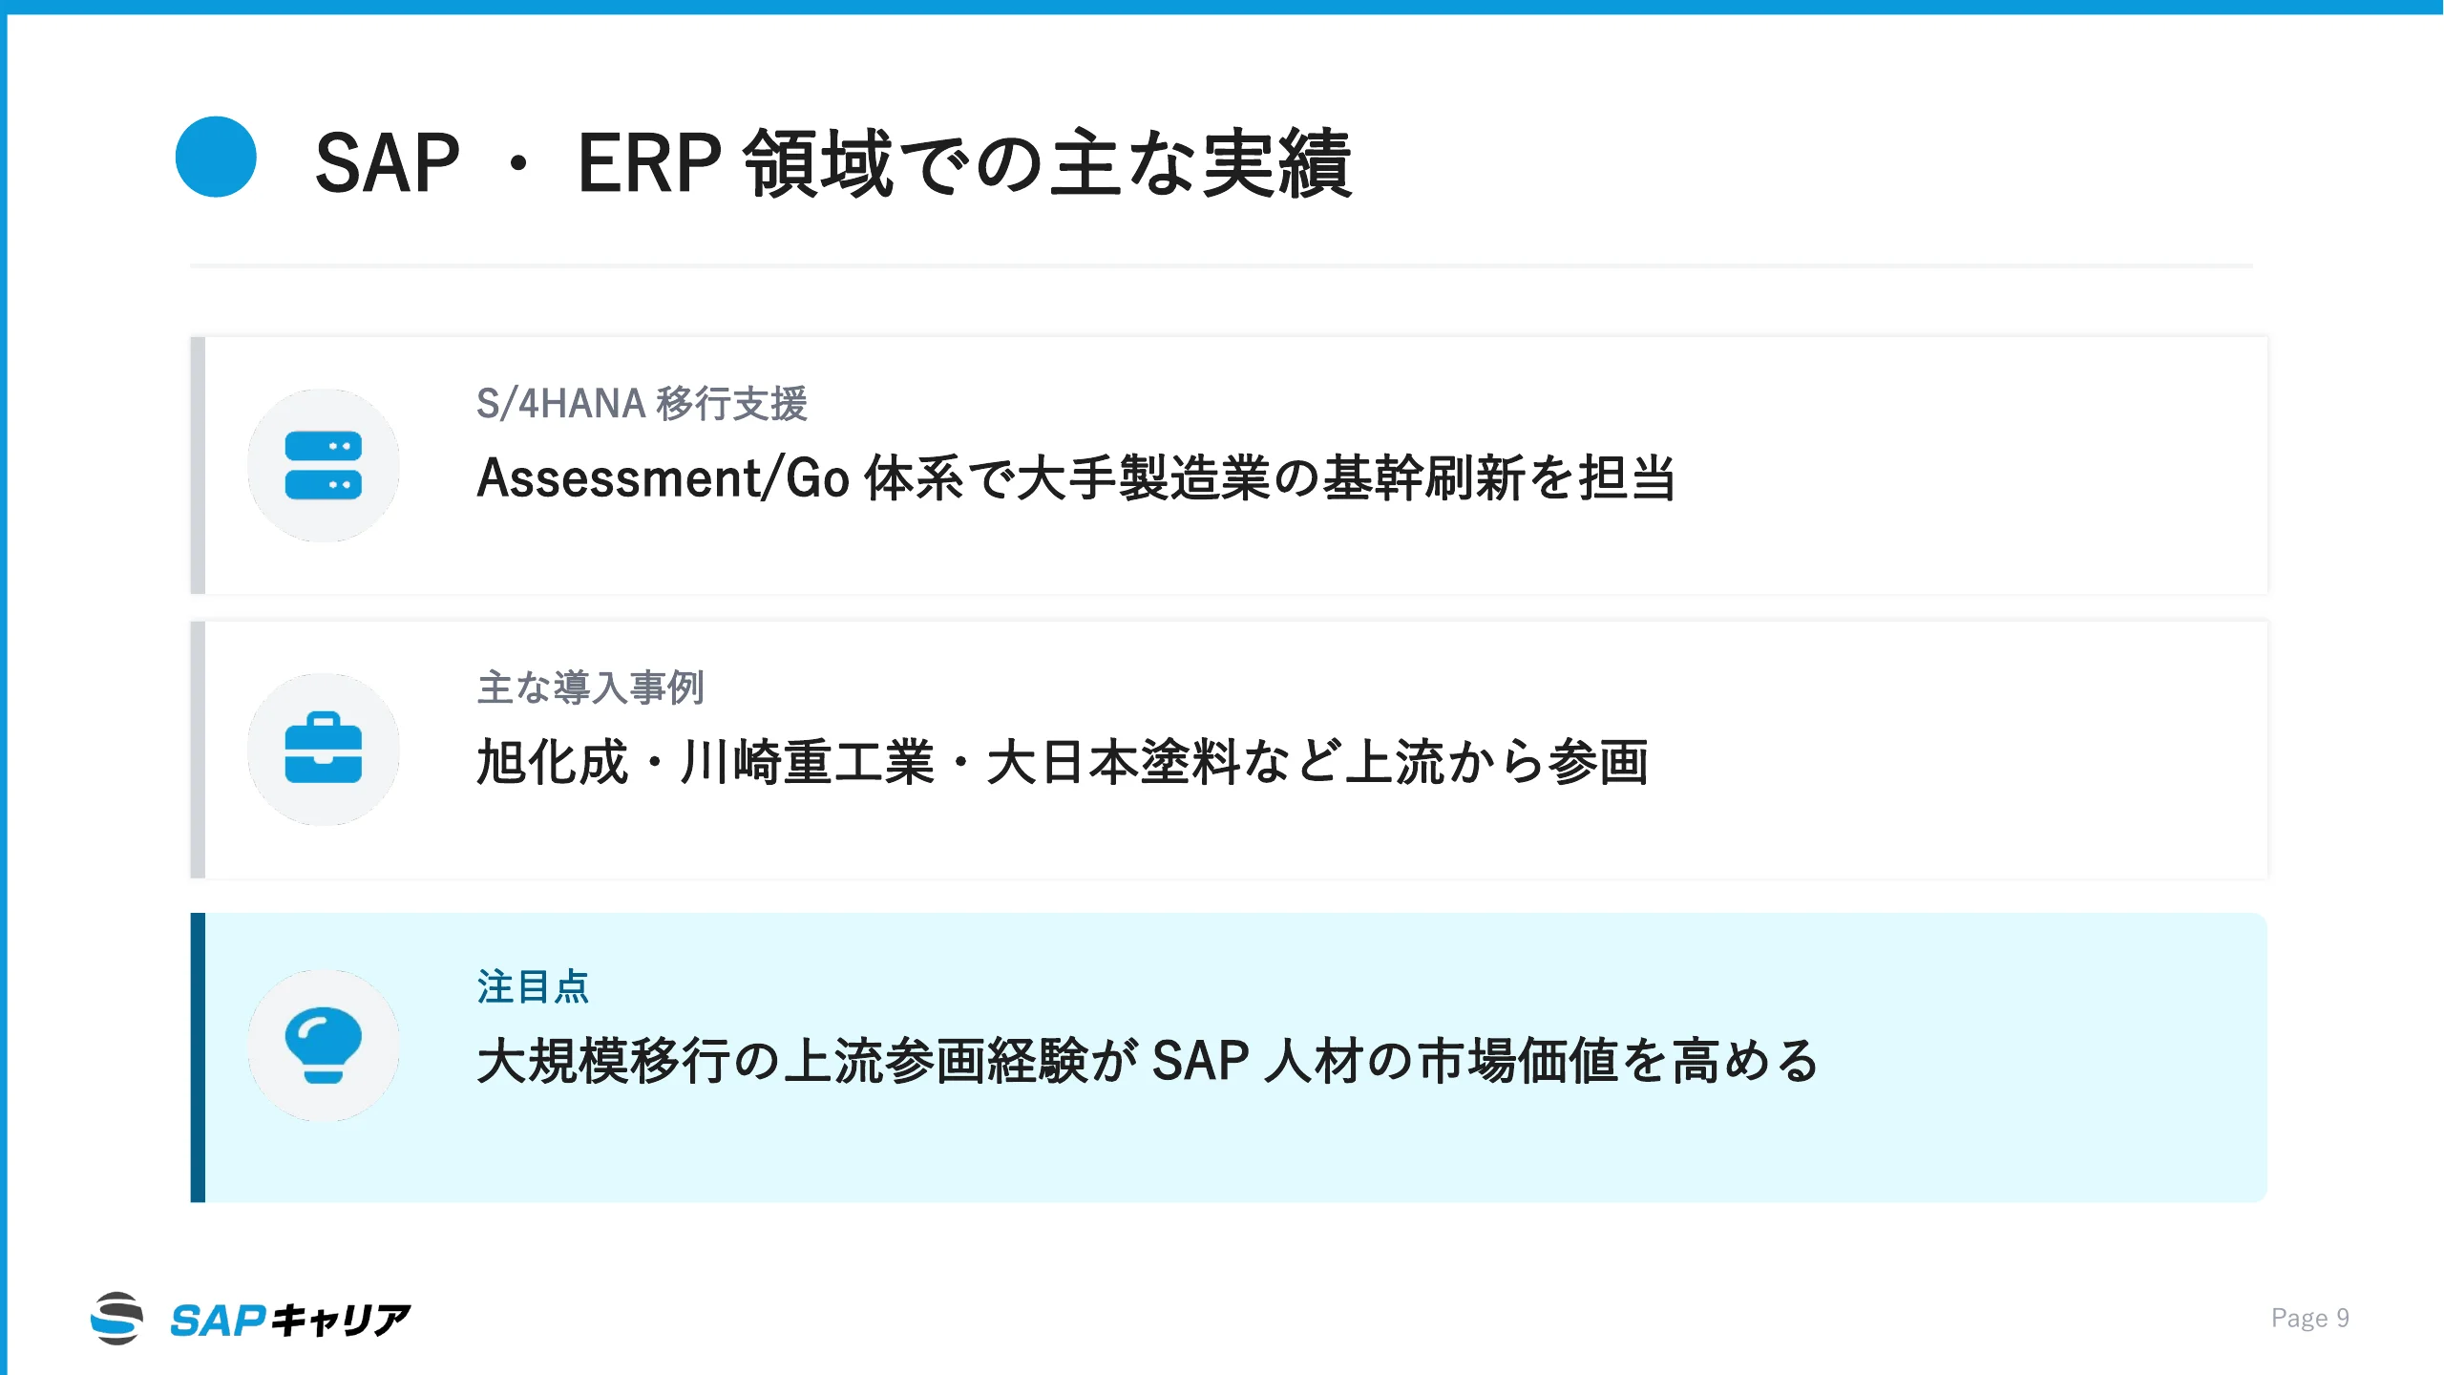Click the dark blue accent bar of the 注目点 card
Viewport: 2444px width, 1375px height.
pos(198,1057)
